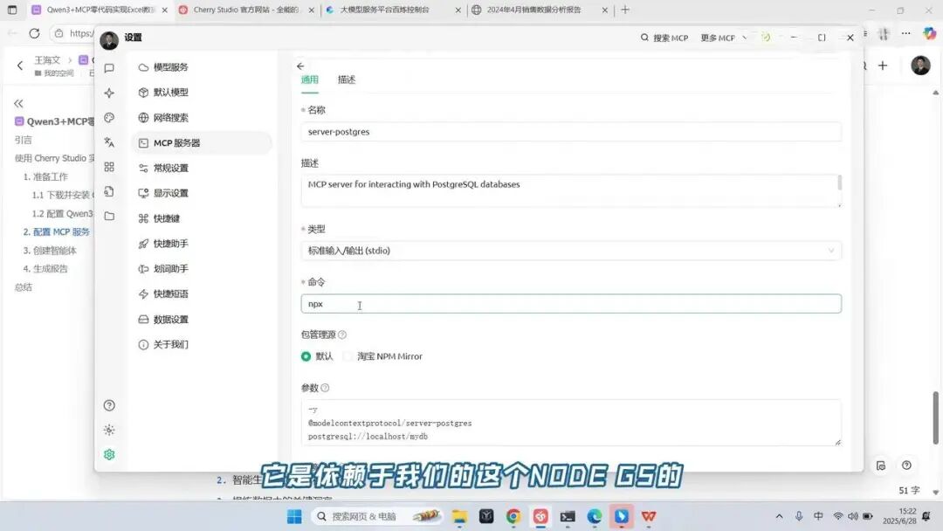The height and width of the screenshot is (531, 943).
Task: Open outline item 4. 生成报告
Action: tap(45, 269)
